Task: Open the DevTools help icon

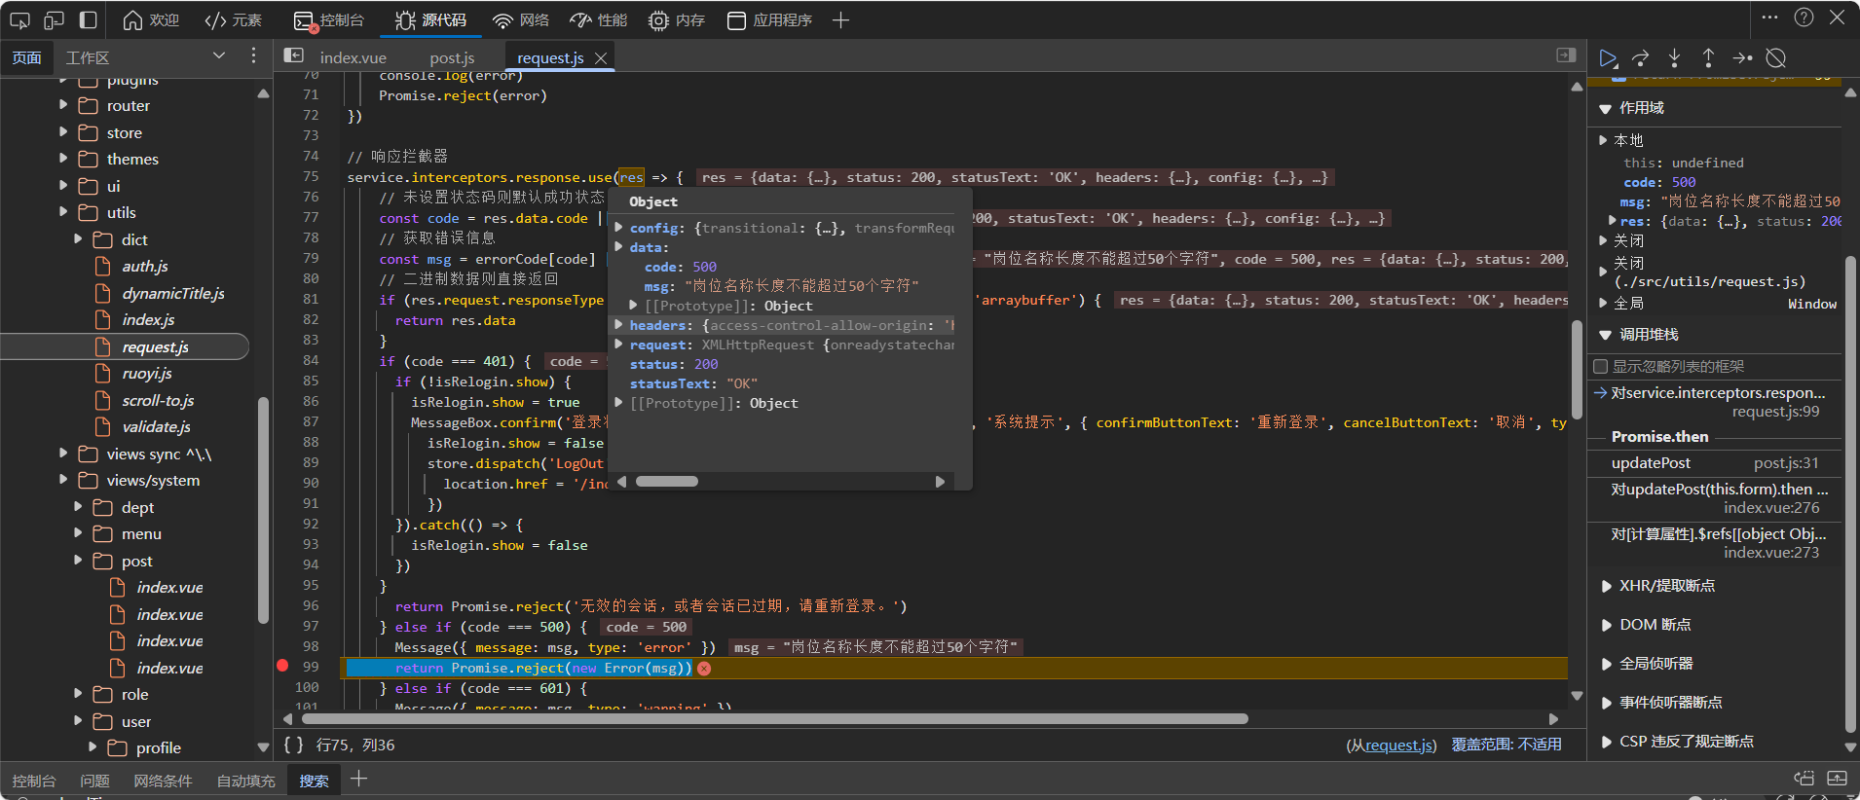Action: (x=1804, y=18)
